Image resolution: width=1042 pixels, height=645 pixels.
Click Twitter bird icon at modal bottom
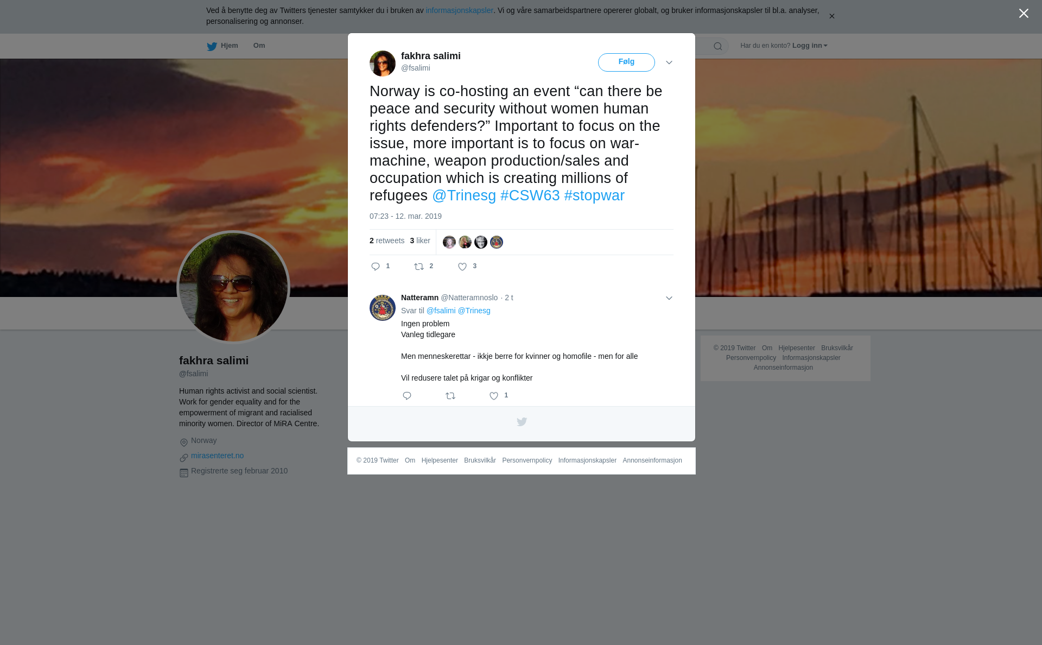tap(522, 422)
